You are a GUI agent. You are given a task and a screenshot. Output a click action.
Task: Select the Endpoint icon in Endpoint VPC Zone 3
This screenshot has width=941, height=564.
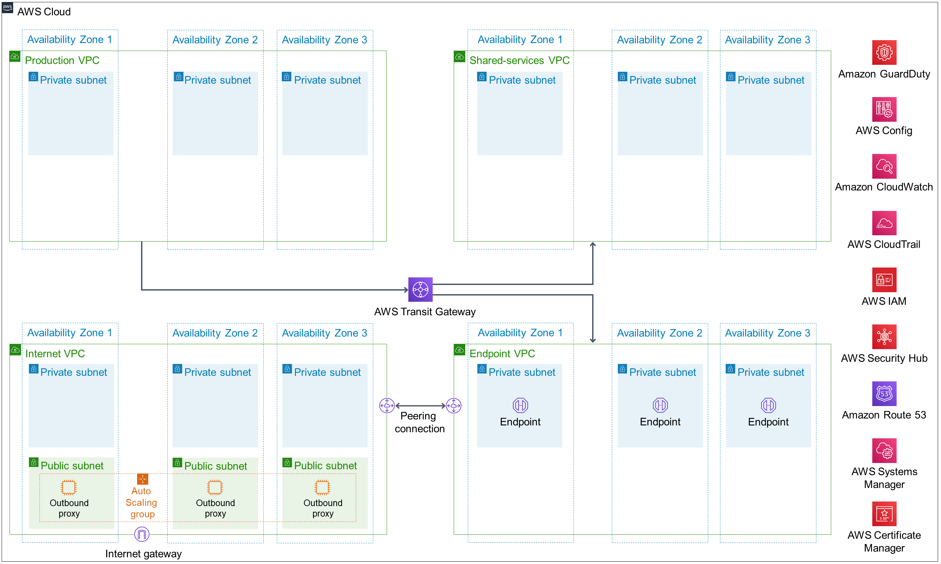[768, 405]
